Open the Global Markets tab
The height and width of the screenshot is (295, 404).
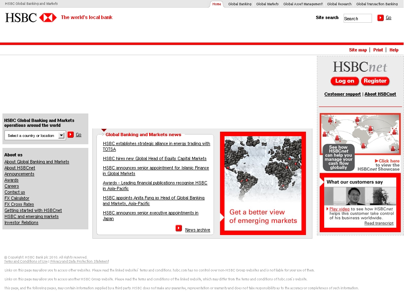click(x=267, y=4)
